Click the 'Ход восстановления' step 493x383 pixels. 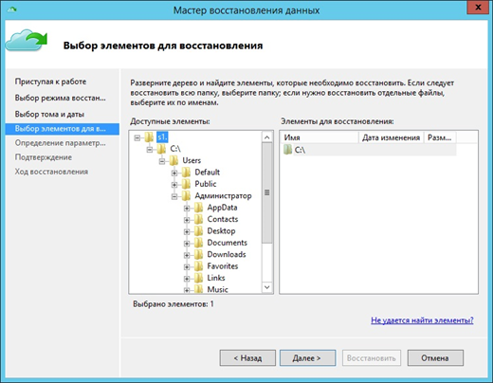pyautogui.click(x=51, y=172)
